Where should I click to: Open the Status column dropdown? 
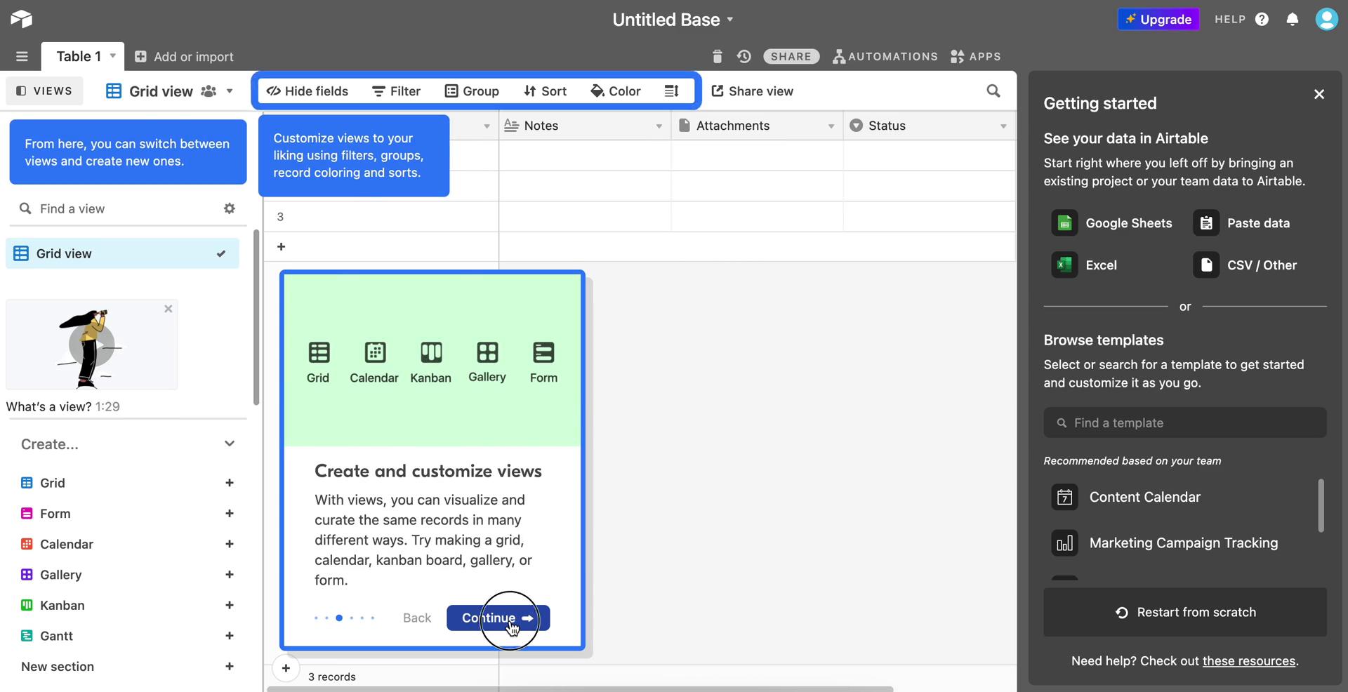coord(1003,126)
